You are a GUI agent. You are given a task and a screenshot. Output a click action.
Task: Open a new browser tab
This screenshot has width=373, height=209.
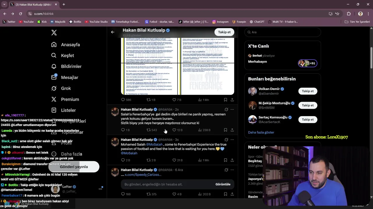64,4
